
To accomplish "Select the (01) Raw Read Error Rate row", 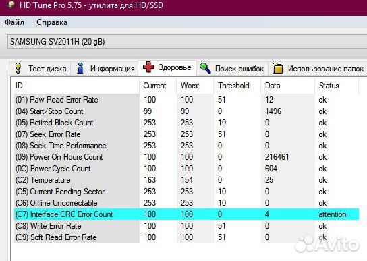I will (x=186, y=100).
